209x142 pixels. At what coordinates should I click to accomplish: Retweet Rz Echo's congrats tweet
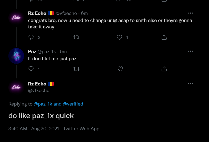point(76,37)
